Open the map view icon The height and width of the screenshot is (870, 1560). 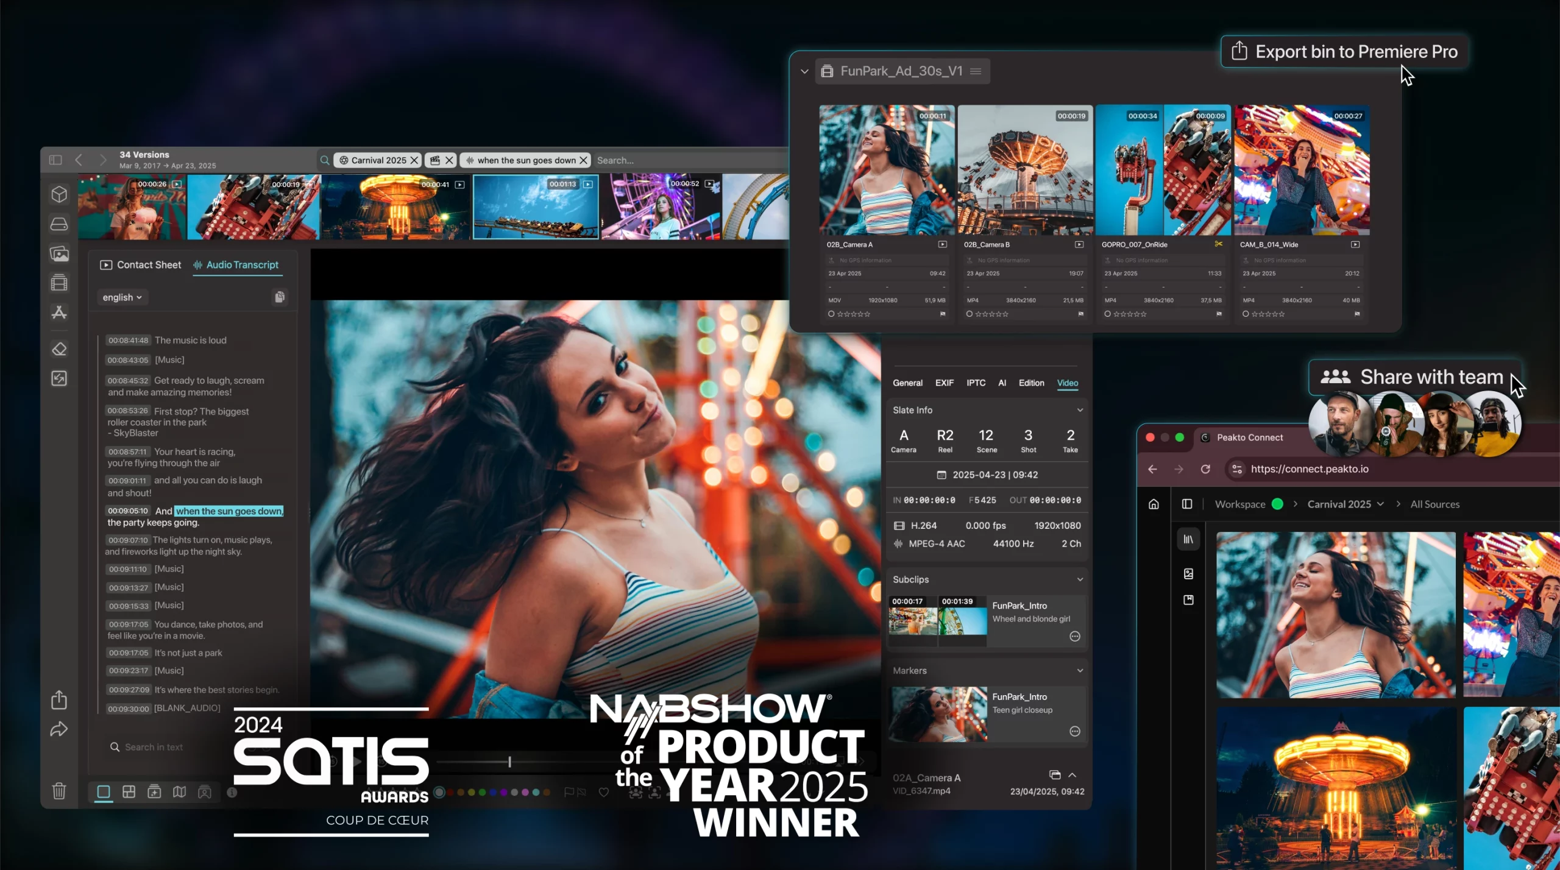point(179,791)
